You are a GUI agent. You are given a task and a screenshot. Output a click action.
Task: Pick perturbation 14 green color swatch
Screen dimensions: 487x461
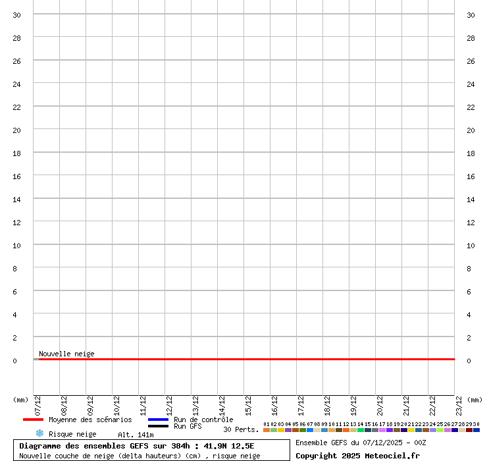[361, 430]
